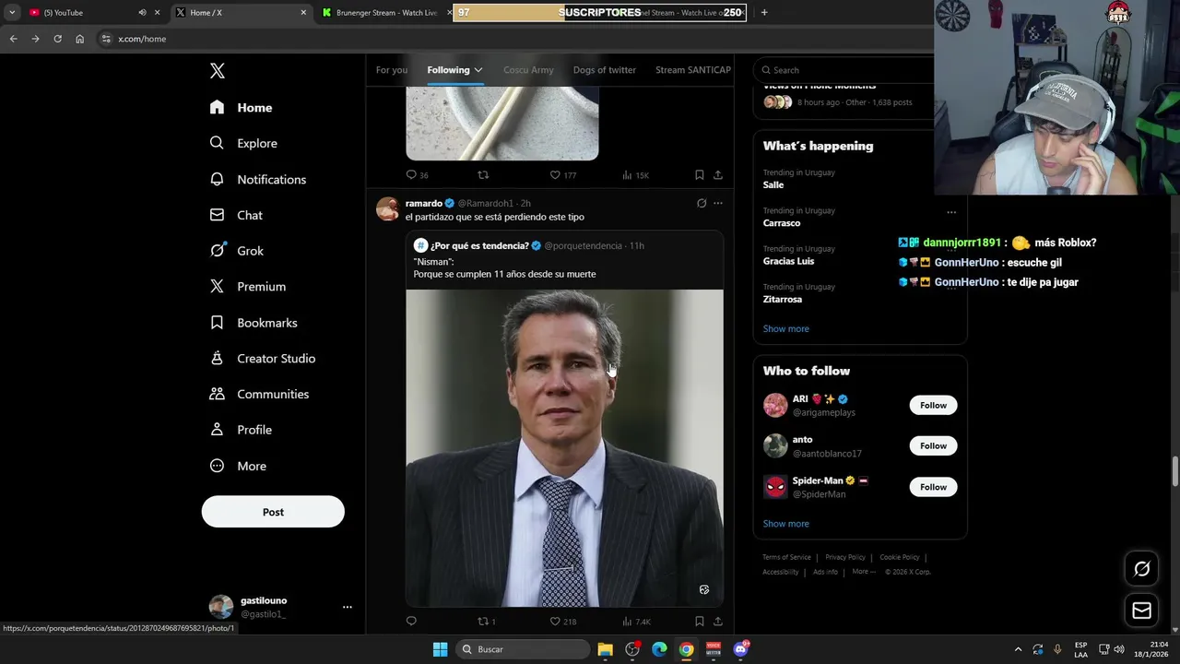This screenshot has height=664, width=1180.
Task: View analytics showing 15K views
Action: (x=635, y=175)
